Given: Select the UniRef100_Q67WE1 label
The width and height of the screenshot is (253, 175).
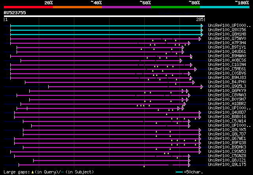Looking at the screenshot, I should 227,139.
